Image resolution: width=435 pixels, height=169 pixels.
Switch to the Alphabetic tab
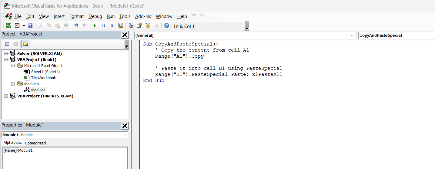point(13,143)
